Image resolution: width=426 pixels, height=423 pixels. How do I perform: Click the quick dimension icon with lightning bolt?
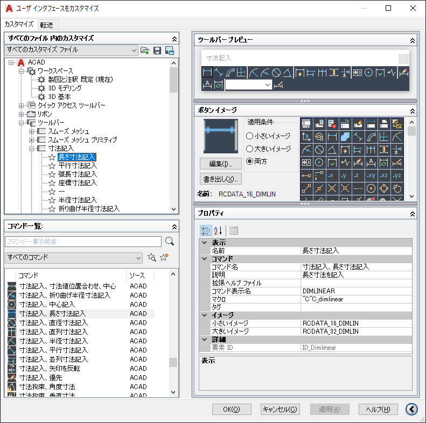pyautogui.click(x=299, y=73)
